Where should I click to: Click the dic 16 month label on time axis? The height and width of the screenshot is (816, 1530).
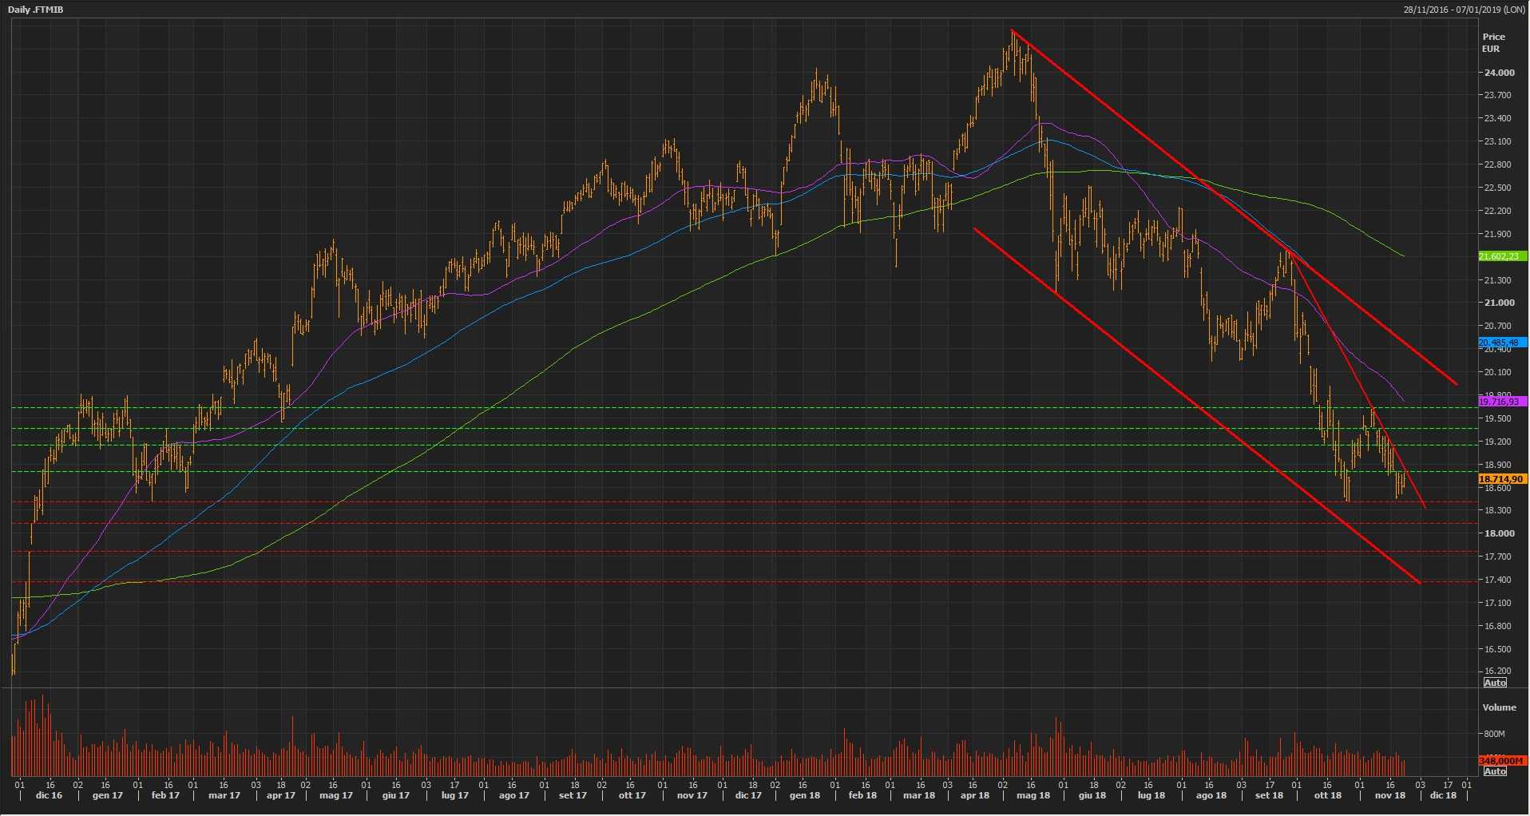click(x=48, y=795)
